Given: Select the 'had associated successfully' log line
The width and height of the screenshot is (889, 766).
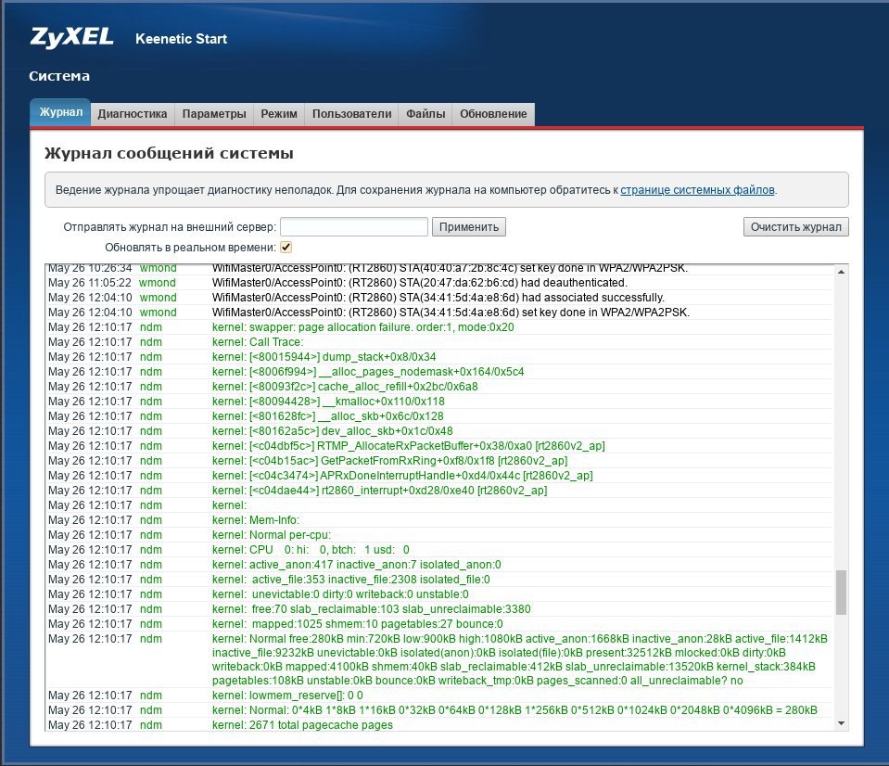Looking at the screenshot, I should (x=439, y=297).
